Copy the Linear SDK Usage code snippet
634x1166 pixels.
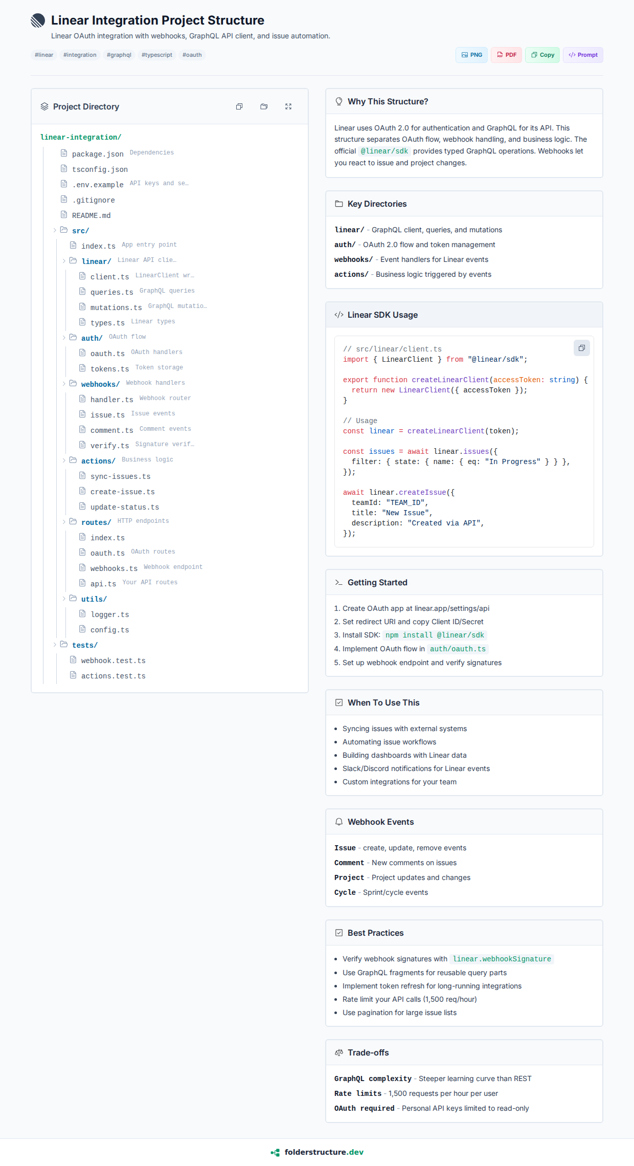(581, 348)
